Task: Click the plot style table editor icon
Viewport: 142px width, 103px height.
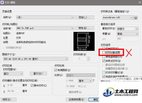Action: pos(136,18)
